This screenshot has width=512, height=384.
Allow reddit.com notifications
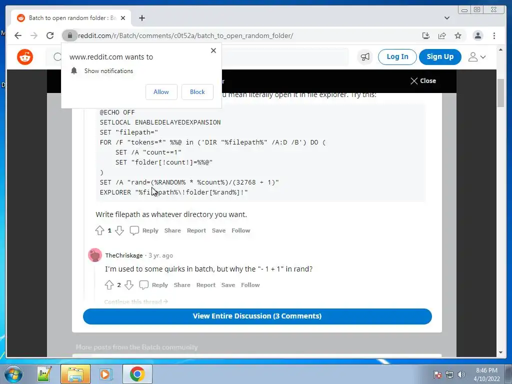coord(161,92)
